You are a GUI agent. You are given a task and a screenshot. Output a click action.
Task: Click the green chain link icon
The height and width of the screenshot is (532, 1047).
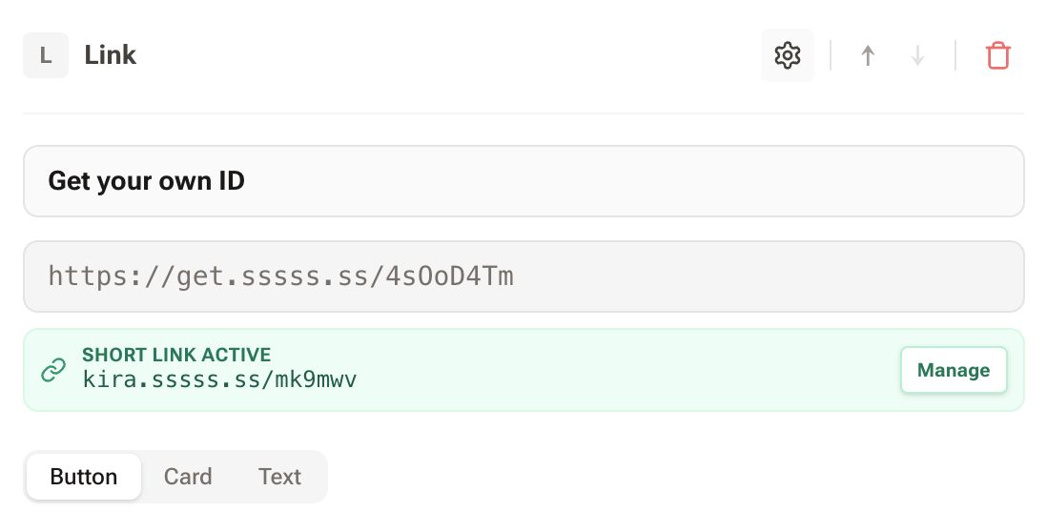53,370
